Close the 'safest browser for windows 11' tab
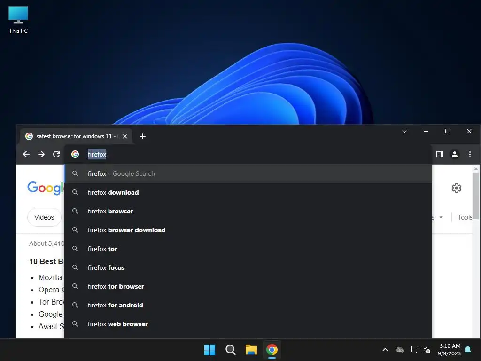This screenshot has width=481, height=361. 125,136
